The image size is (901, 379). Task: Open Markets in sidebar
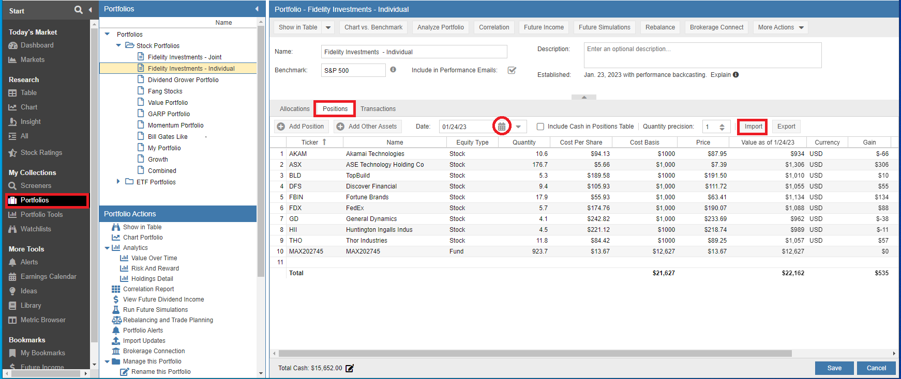point(26,60)
